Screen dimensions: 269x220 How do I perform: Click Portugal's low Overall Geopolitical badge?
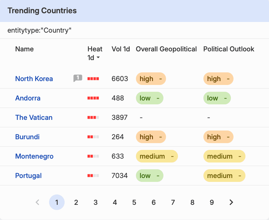150,176
